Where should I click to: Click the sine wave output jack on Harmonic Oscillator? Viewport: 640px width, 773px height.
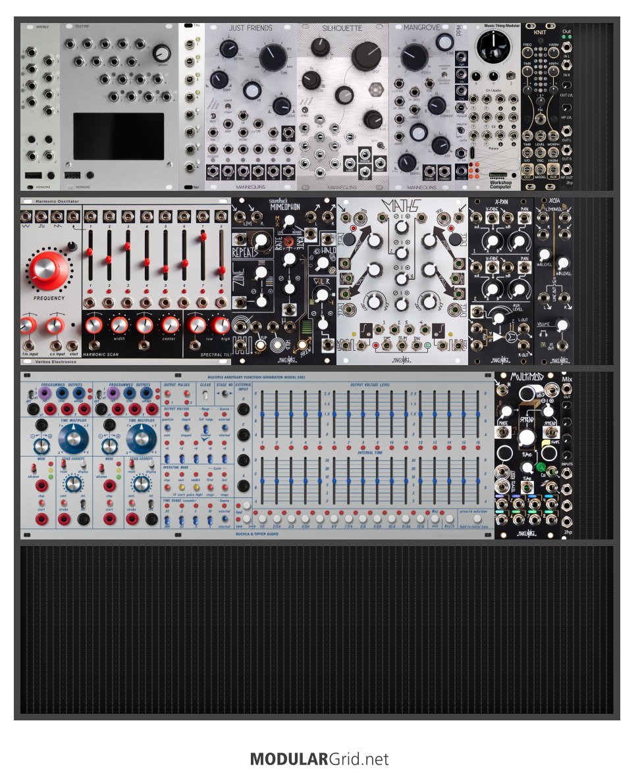click(x=26, y=216)
